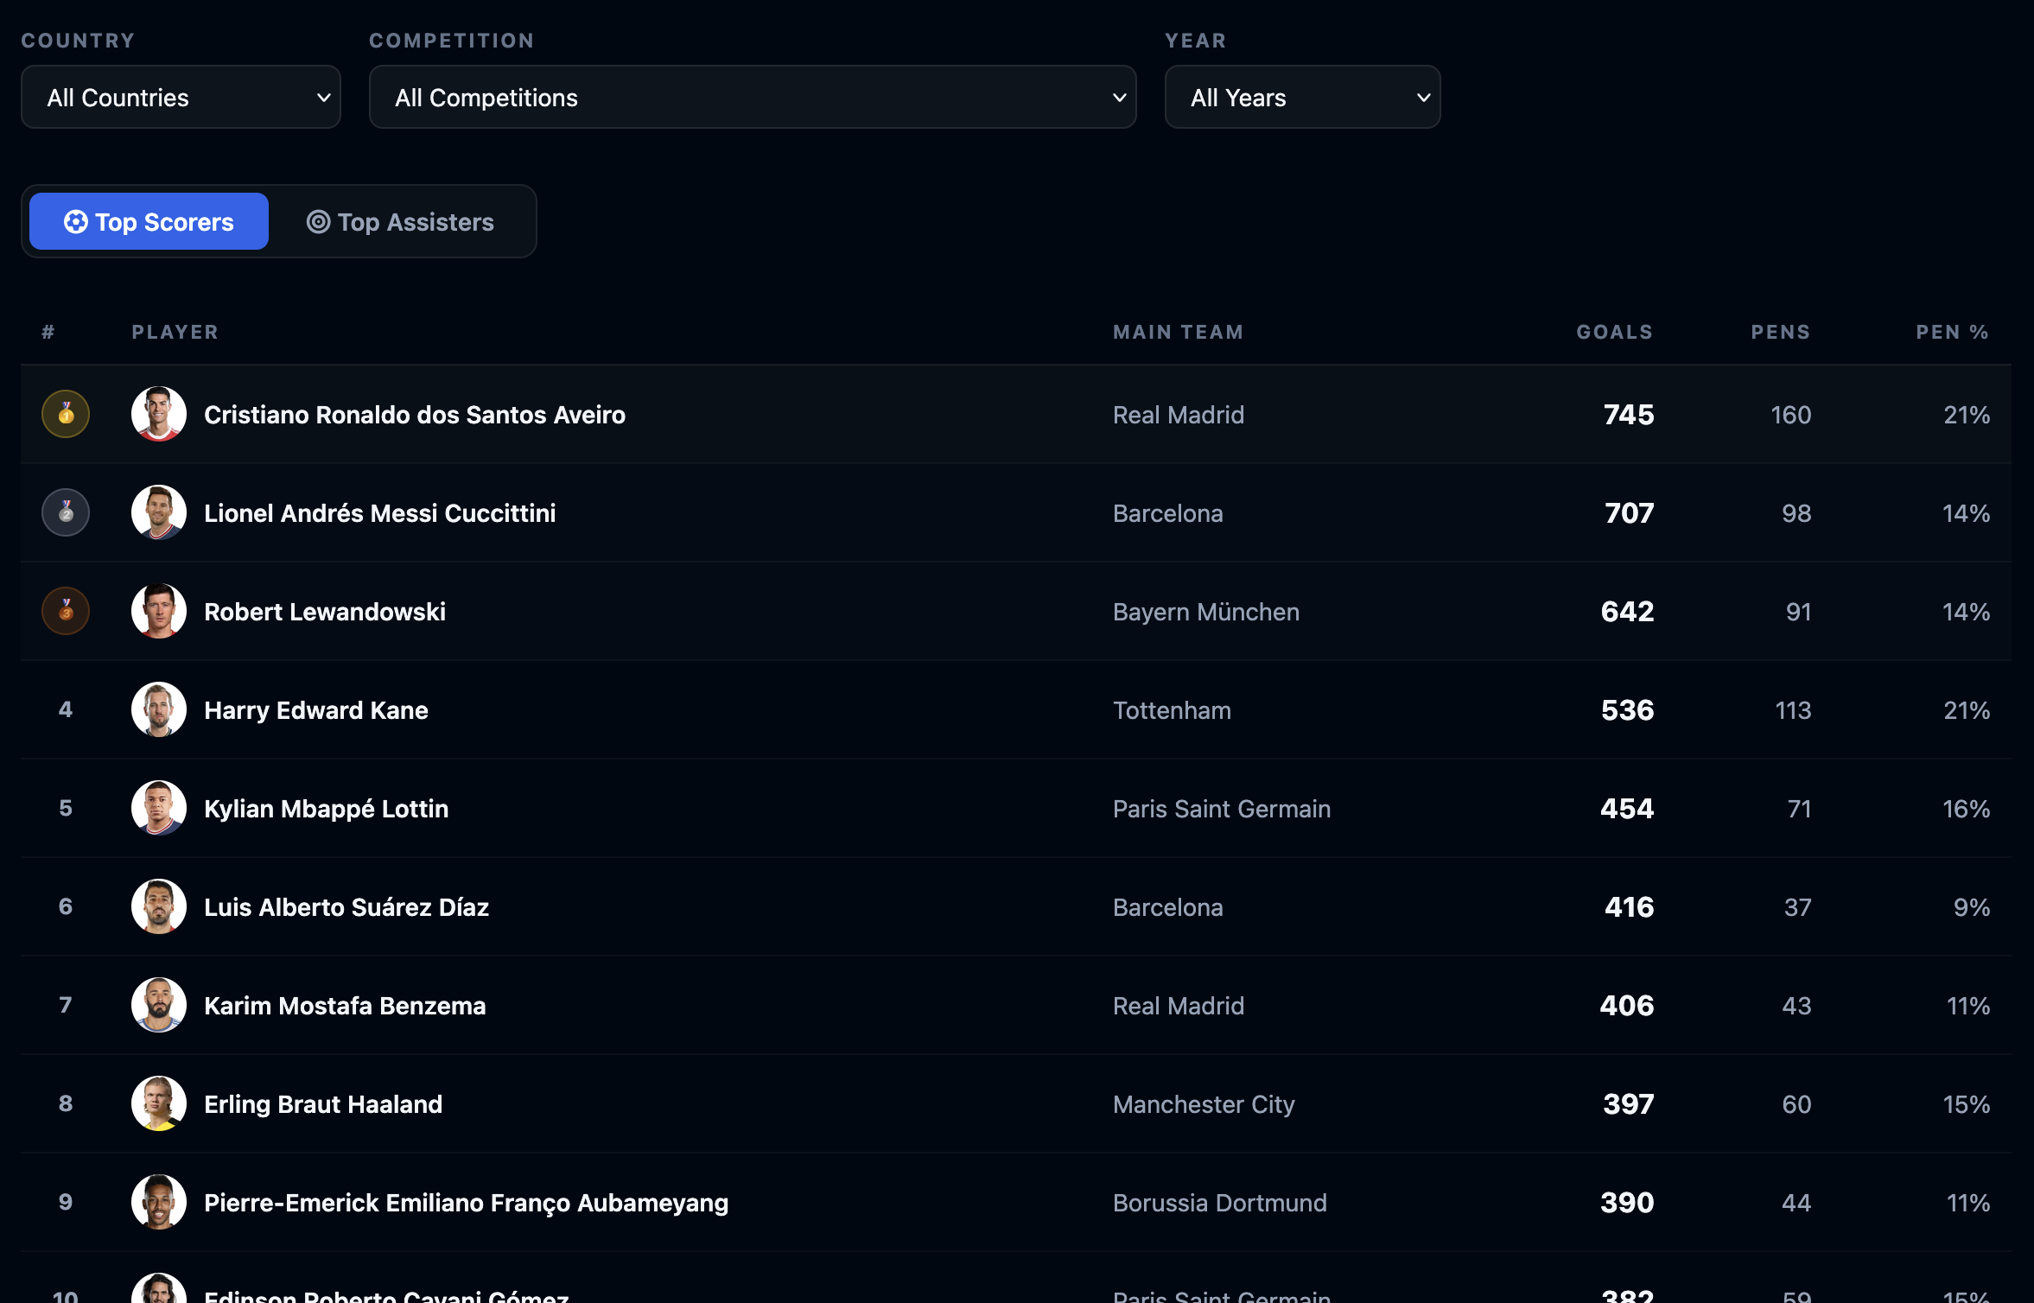Click Kylian Mbappé's avatar photo
The image size is (2034, 1303).
[159, 808]
